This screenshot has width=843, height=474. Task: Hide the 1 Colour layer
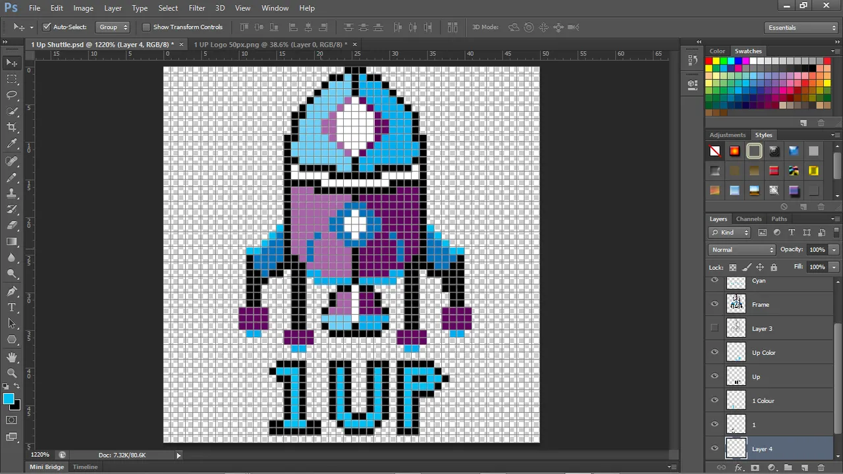tap(715, 400)
